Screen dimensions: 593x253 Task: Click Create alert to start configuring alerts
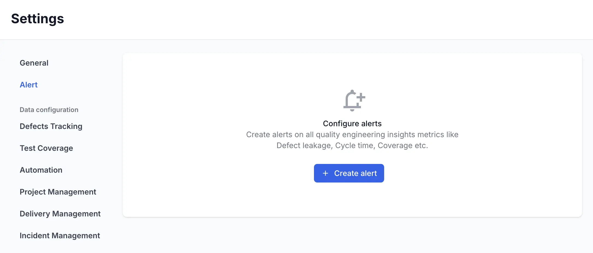(x=349, y=173)
